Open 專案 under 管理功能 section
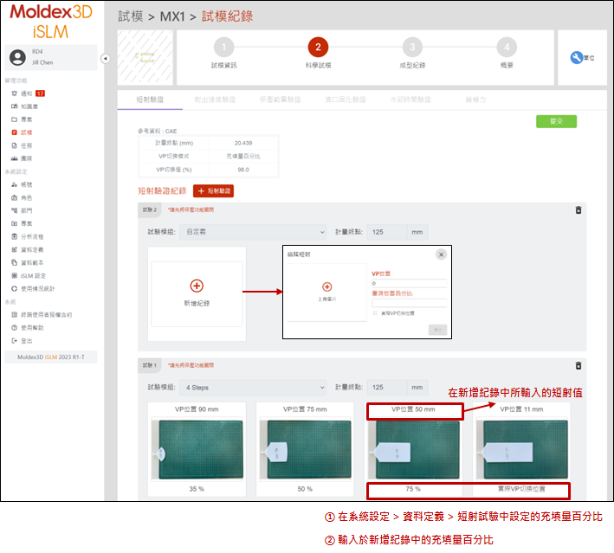 (x=22, y=119)
